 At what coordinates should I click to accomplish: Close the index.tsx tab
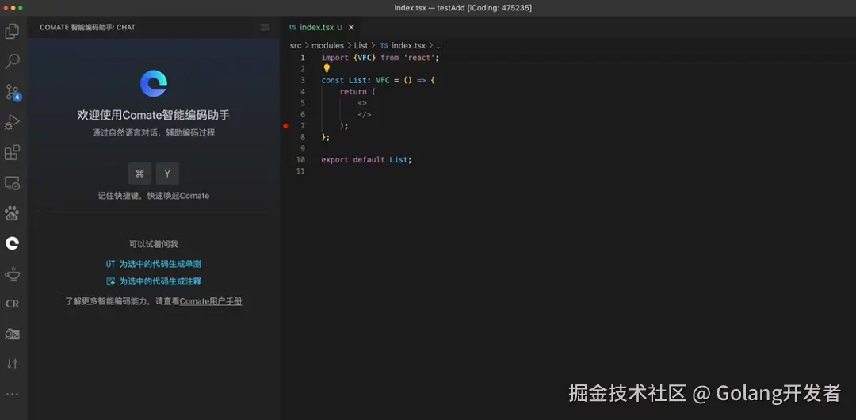351,27
